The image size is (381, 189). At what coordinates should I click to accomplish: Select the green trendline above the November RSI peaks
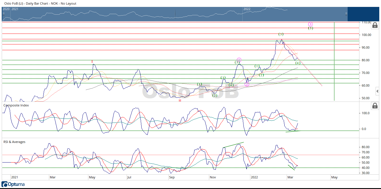pos(233,145)
